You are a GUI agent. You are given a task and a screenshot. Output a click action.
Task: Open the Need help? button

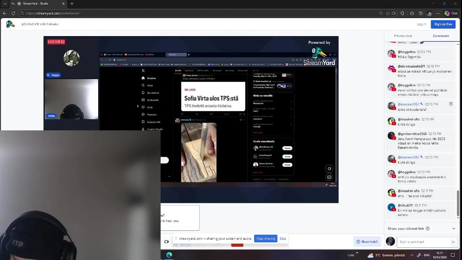(x=367, y=242)
